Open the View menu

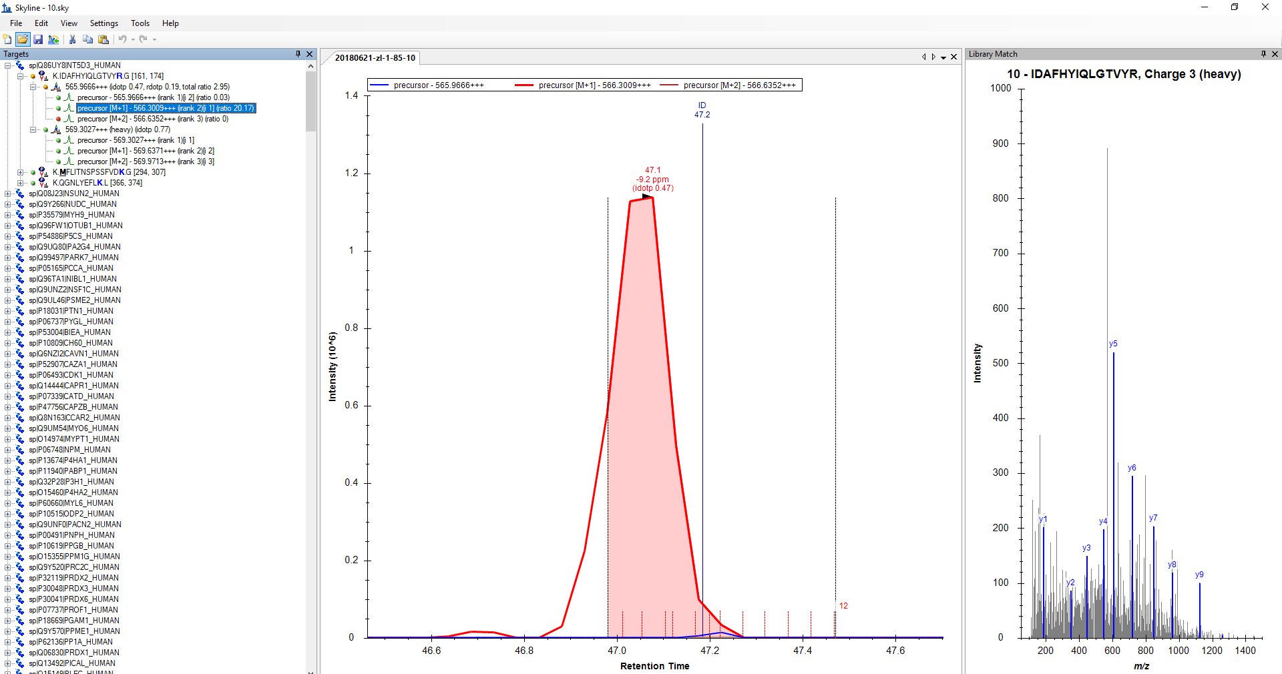(69, 23)
